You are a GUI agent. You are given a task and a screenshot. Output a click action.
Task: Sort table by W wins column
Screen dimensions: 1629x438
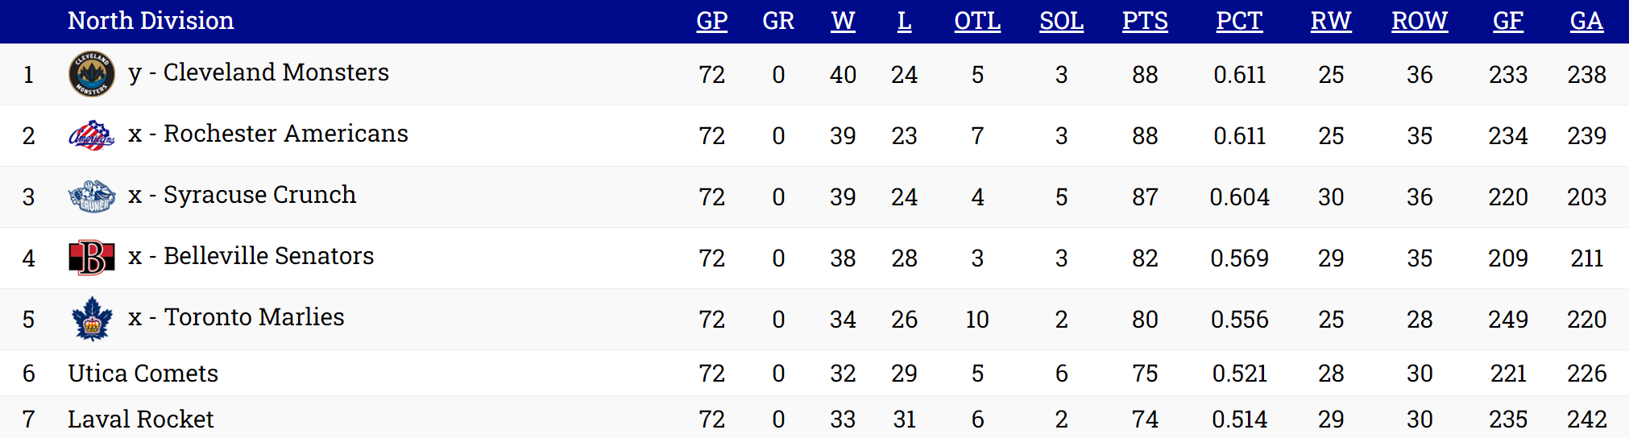tap(843, 21)
